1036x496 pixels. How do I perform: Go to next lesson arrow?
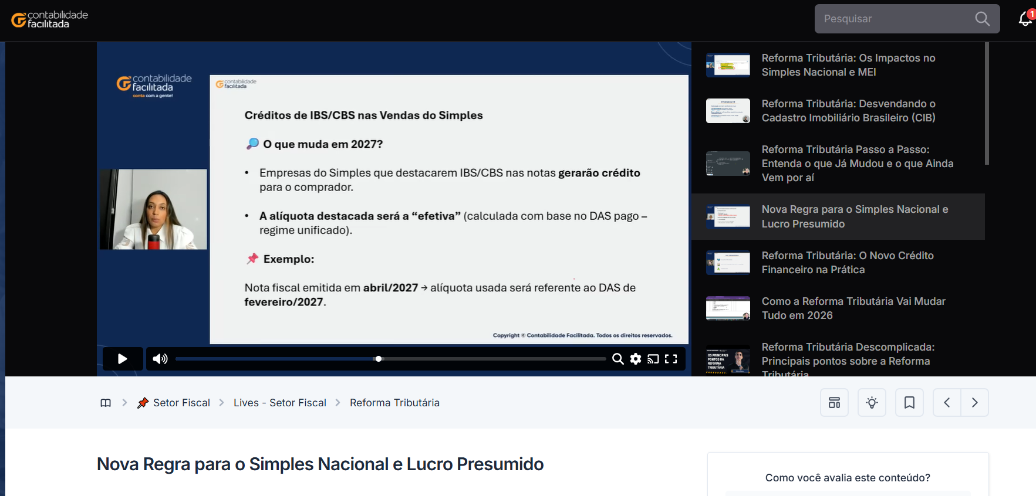click(975, 403)
